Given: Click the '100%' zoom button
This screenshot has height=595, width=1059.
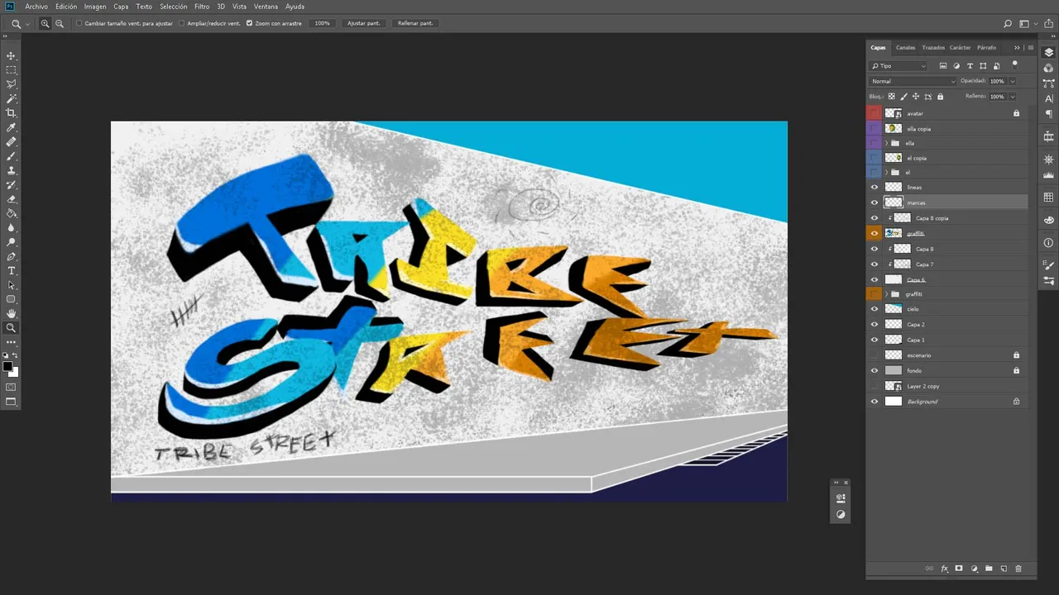Looking at the screenshot, I should coord(322,23).
